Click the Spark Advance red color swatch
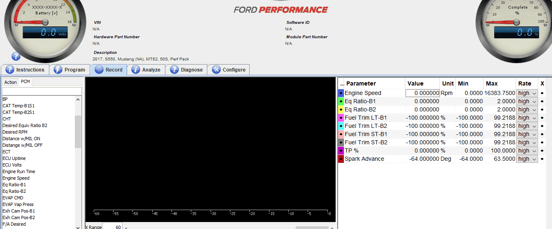 click(341, 159)
